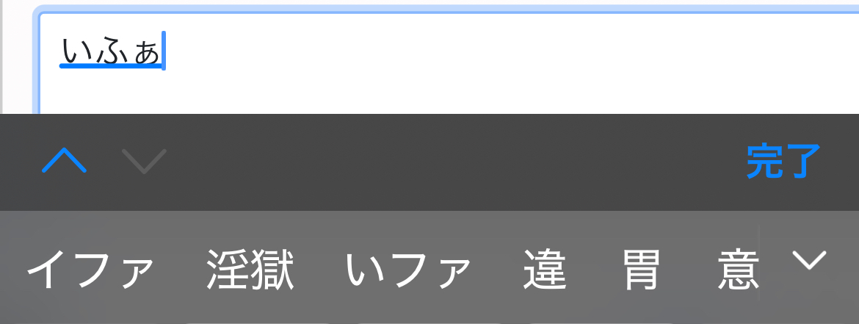Jump to the previous form field
Viewport: 859px width, 324px height.
[x=64, y=161]
